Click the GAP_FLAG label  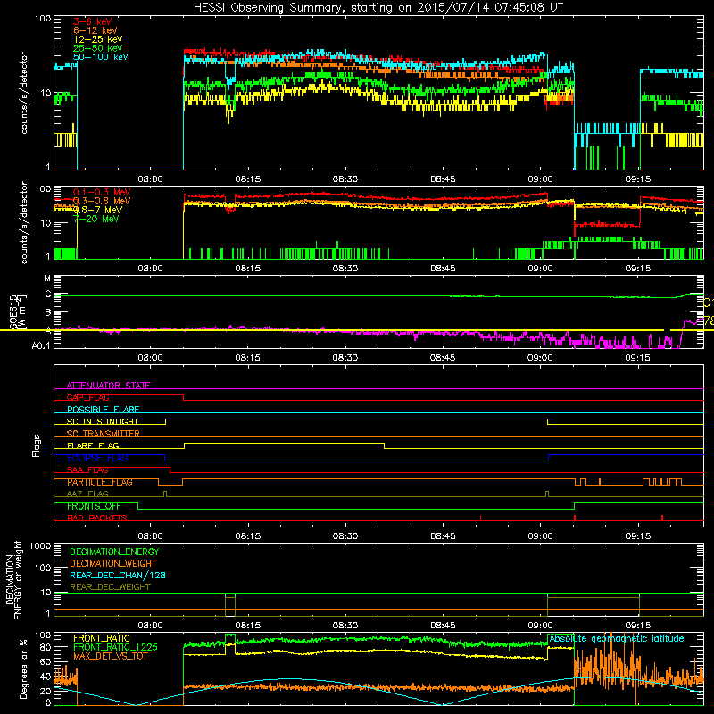tap(87, 397)
